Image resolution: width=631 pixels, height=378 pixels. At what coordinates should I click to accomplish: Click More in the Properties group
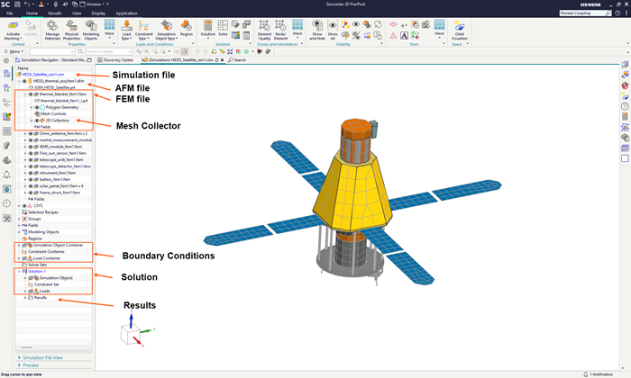pyautogui.click(x=109, y=28)
